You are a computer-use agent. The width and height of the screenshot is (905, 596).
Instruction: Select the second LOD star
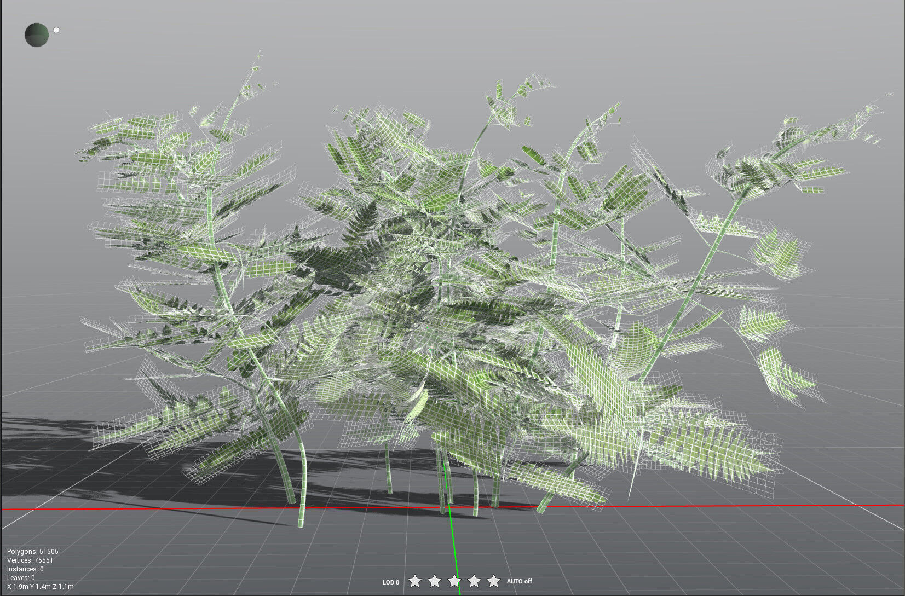coord(435,581)
